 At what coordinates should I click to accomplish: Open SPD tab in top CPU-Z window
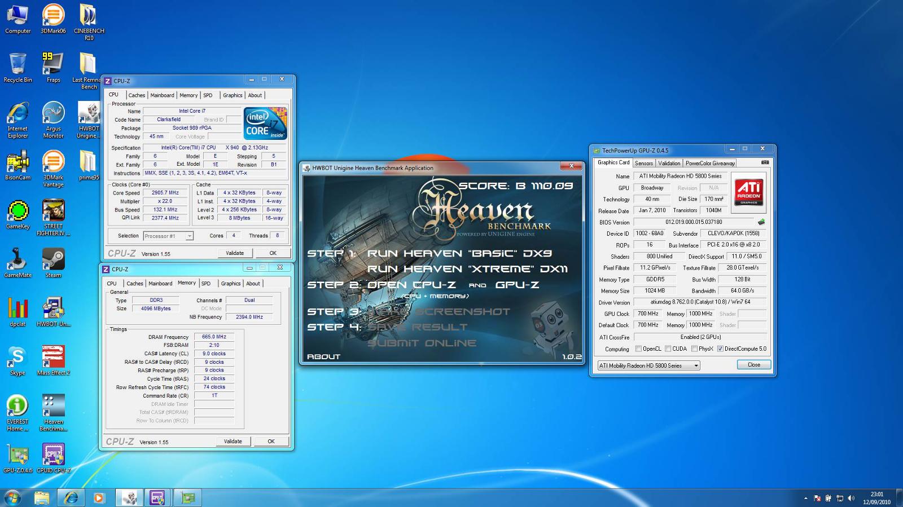click(x=208, y=95)
